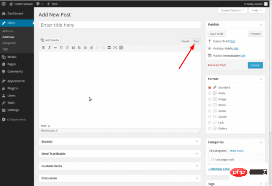Expand the Help dropdown
The height and width of the screenshot is (186, 272).
257,10
